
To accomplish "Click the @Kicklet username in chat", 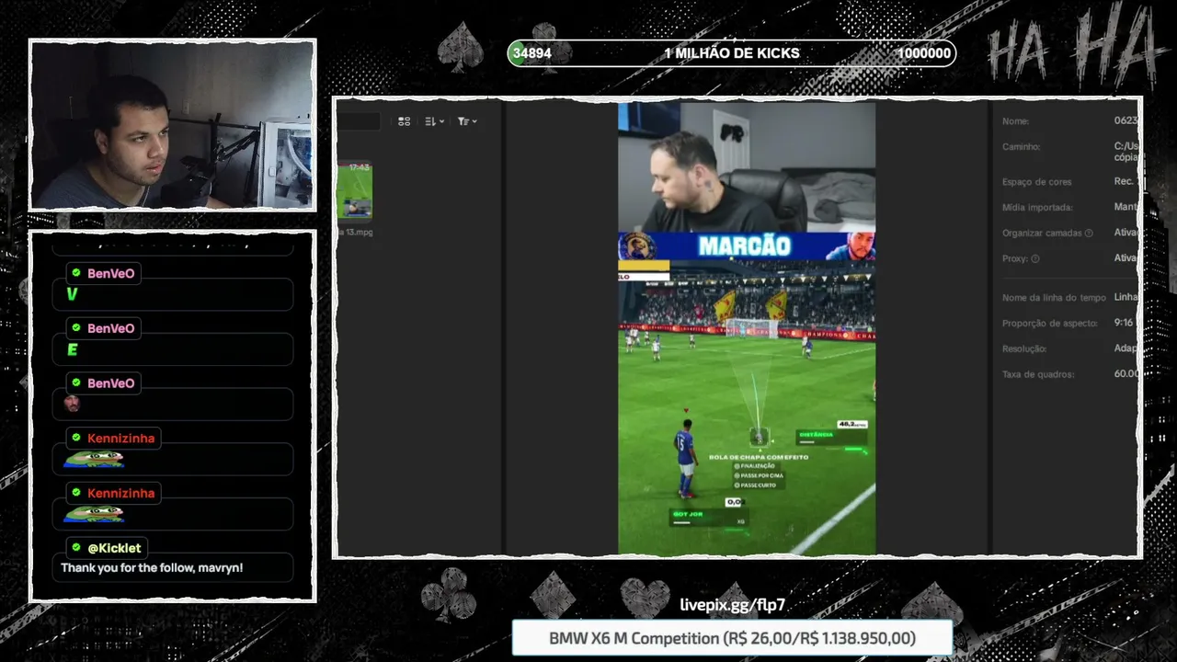I will (114, 548).
